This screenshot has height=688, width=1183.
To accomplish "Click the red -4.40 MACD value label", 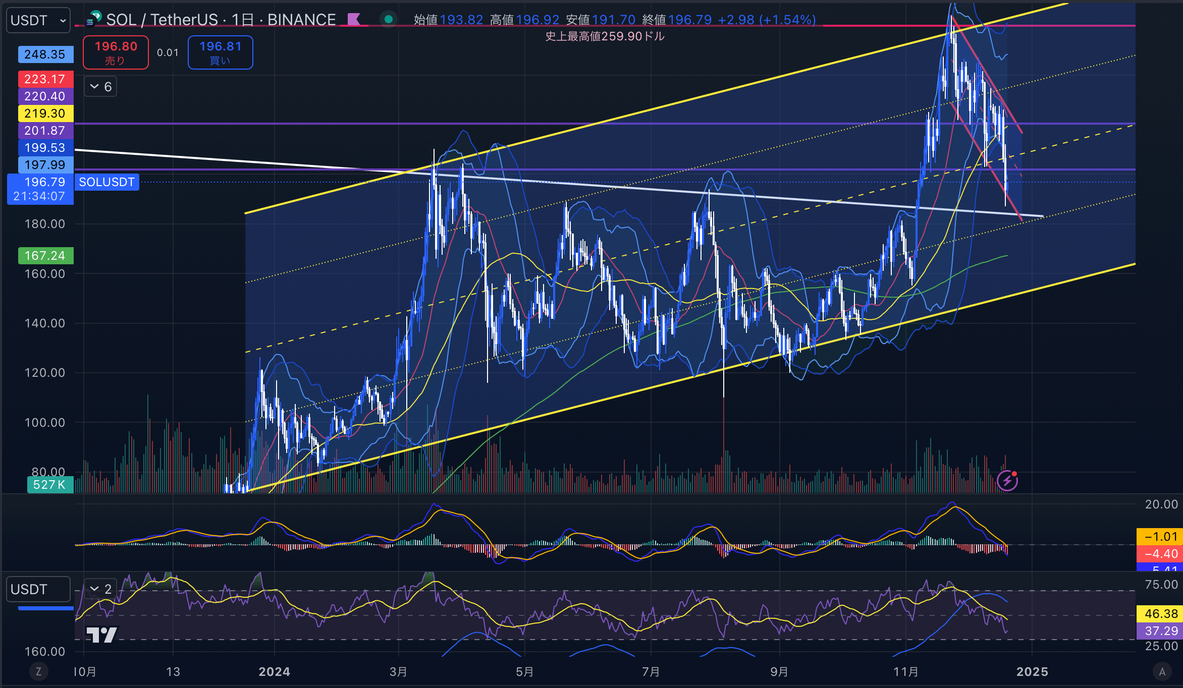I will coord(1160,554).
